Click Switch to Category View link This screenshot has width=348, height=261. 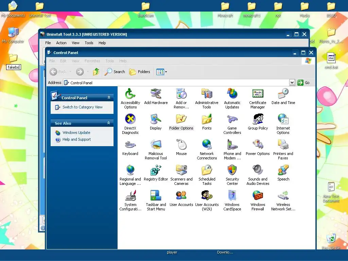point(82,107)
